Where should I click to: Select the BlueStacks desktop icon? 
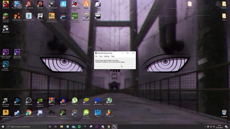[x=86, y=101]
